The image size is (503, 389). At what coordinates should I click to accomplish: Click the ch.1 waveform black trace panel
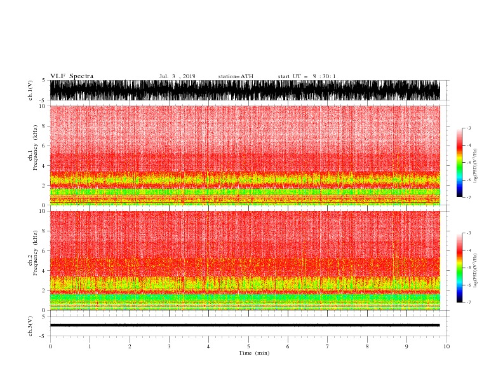[x=245, y=90]
